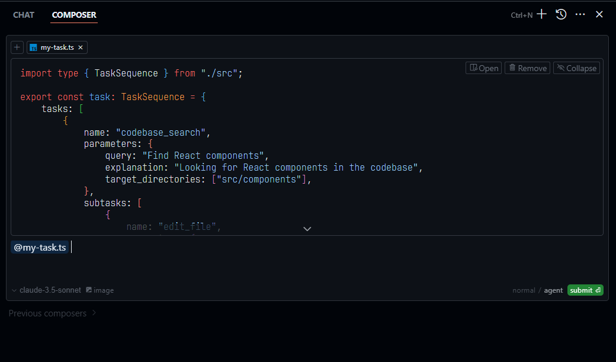Remove my-task.ts chip with x
The image size is (616, 362).
coord(81,47)
